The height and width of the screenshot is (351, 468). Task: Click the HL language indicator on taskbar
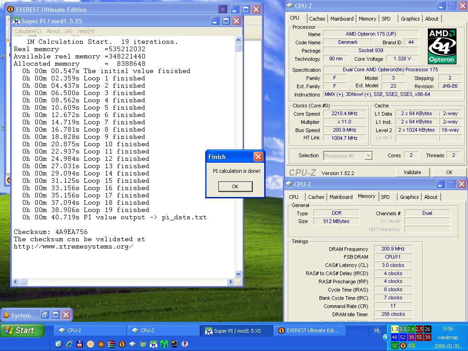(x=377, y=330)
